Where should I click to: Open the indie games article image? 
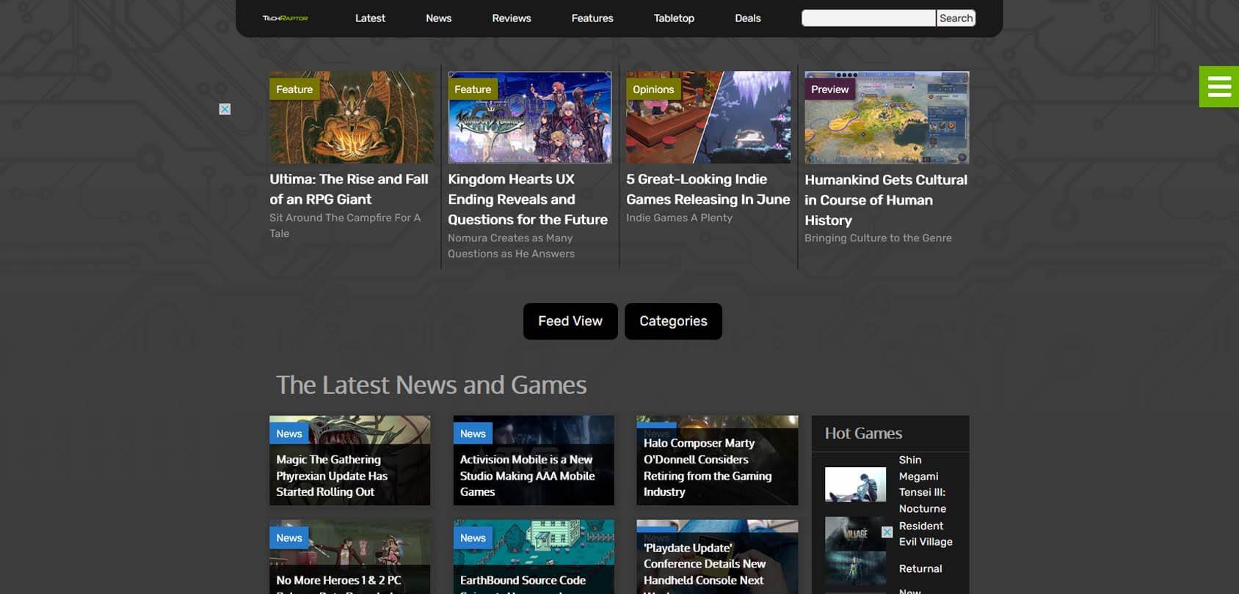tap(708, 117)
